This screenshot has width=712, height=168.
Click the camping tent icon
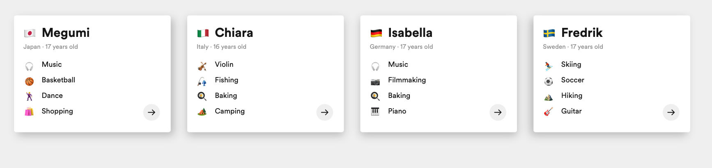coord(202,111)
